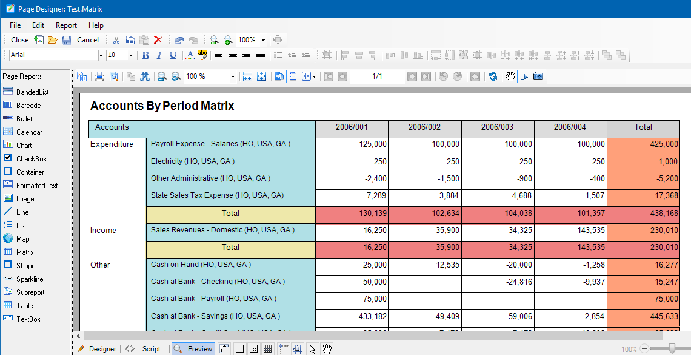691x355 pixels.
Task: Open font color picker (A icon)
Action: (x=190, y=55)
